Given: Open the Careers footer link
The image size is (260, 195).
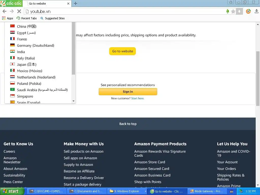Looking at the screenshot, I should coord(9,151).
